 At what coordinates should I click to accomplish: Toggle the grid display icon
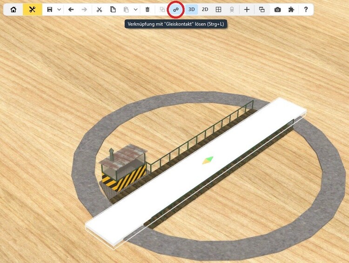(219, 10)
